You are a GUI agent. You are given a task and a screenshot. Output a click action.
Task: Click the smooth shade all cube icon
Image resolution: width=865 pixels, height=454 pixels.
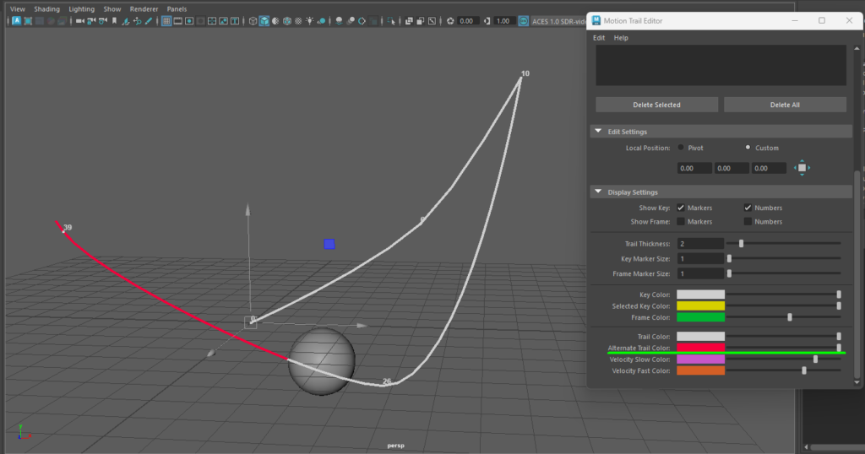[264, 21]
